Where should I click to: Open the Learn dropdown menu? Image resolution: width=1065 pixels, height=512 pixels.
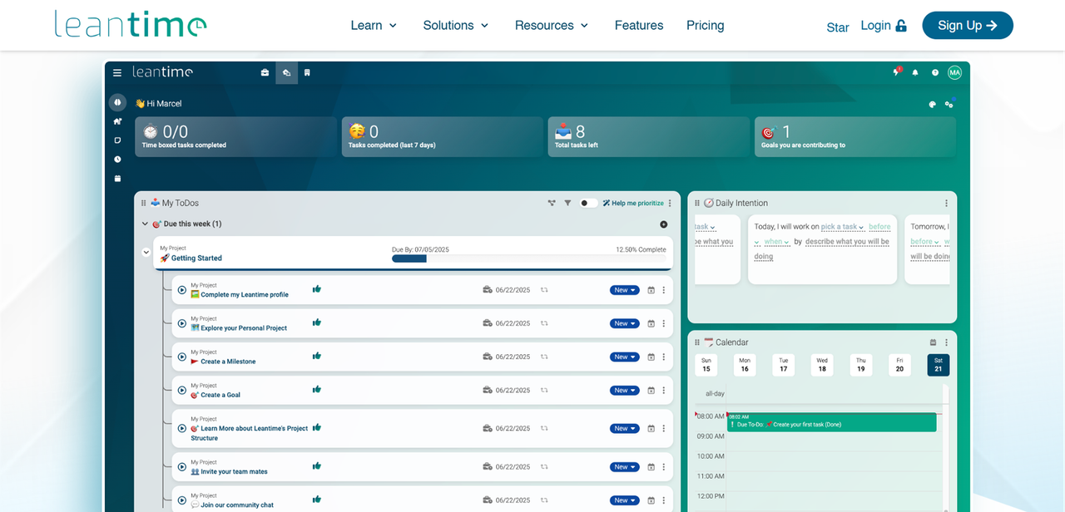(374, 26)
